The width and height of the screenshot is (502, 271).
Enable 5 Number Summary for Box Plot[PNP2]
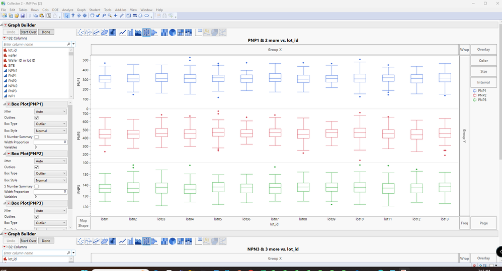[37, 186]
